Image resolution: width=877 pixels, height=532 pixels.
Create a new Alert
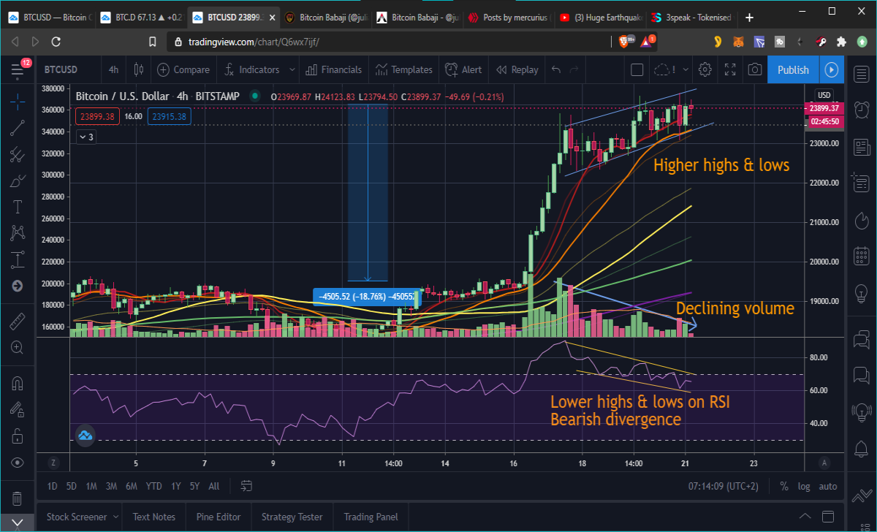pyautogui.click(x=462, y=70)
